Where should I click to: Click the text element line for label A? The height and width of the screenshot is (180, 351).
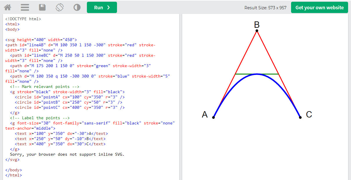61,133
